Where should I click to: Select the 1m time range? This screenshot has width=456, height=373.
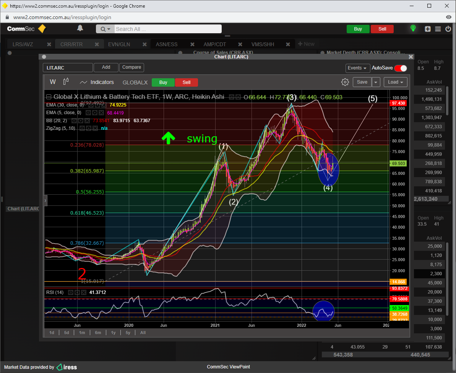coord(82,333)
